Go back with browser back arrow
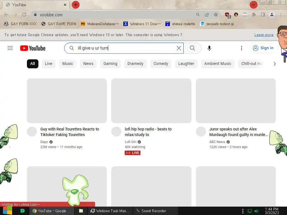Viewport: 287px width, 215px height. pos(6,15)
